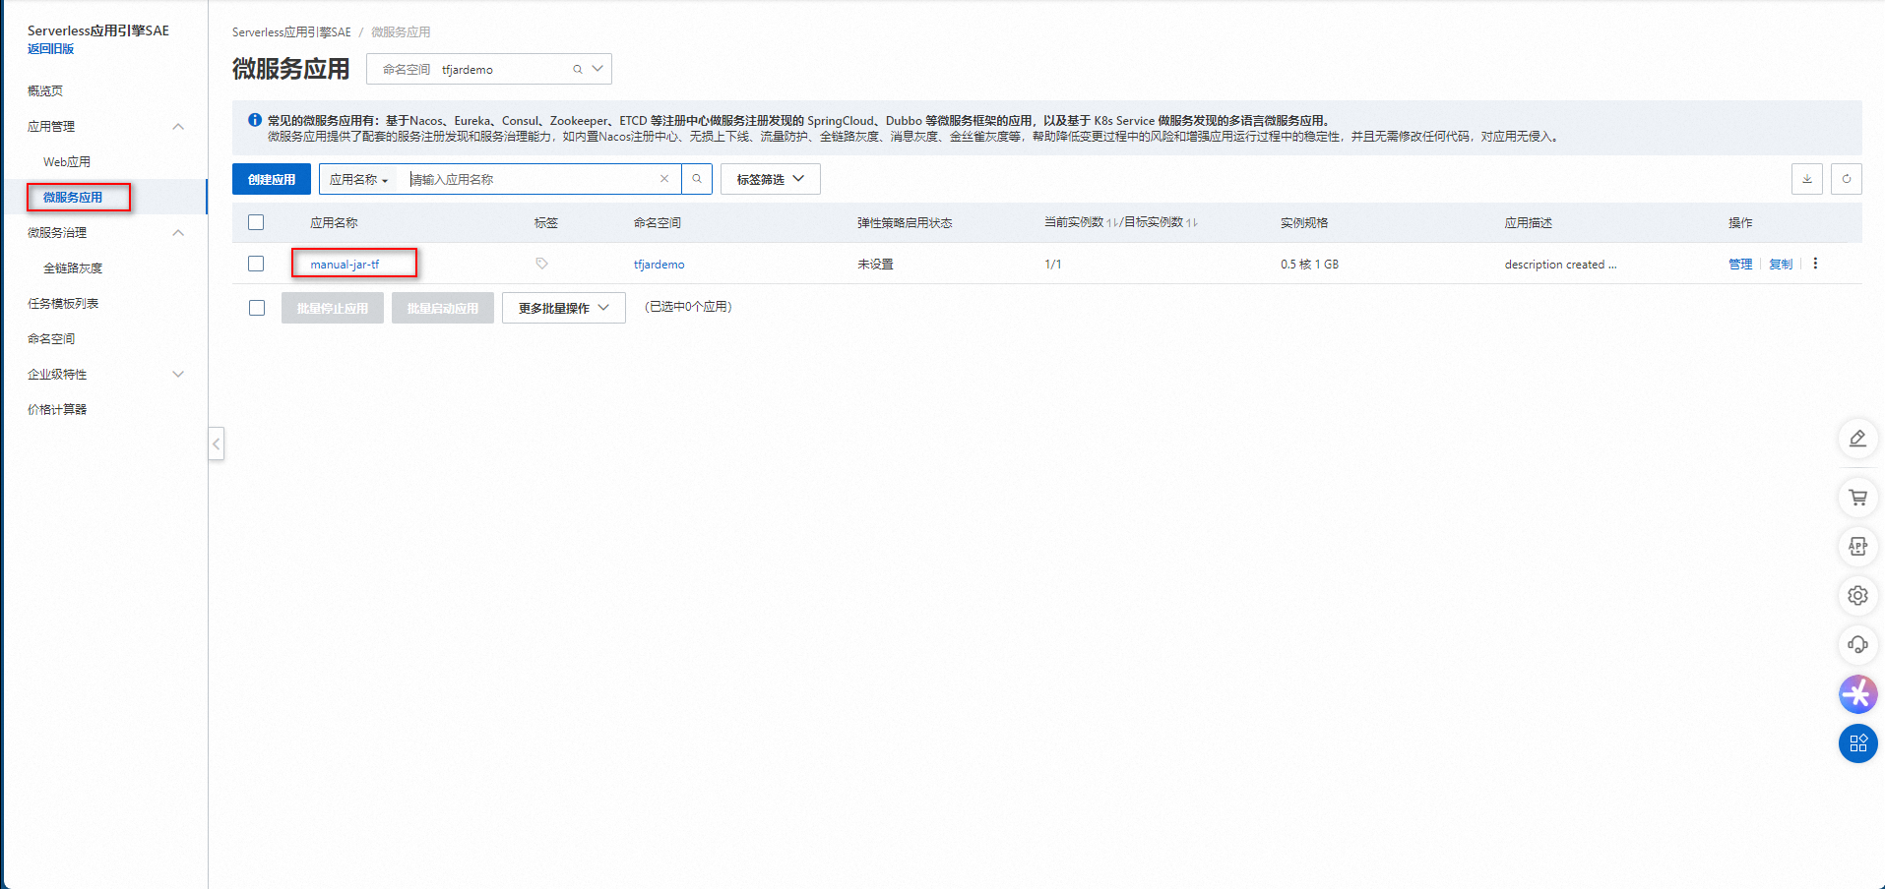Open 任务模板列表 in the sidebar
This screenshot has width=1885, height=889.
63,303
